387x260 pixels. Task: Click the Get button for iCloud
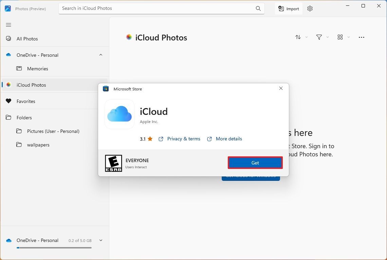tap(255, 163)
